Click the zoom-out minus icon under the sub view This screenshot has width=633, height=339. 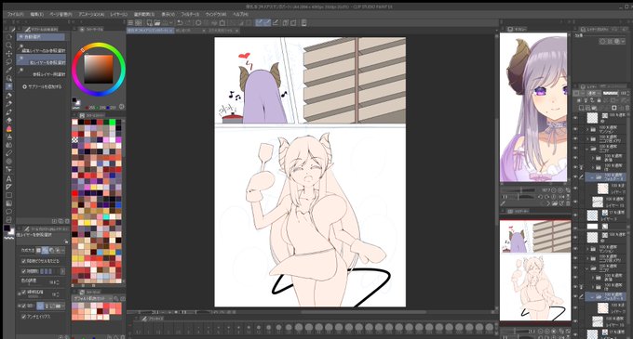click(554, 189)
